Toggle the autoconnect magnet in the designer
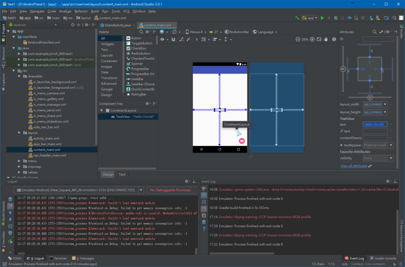Screen dimensions: 405x267 click(x=173, y=39)
